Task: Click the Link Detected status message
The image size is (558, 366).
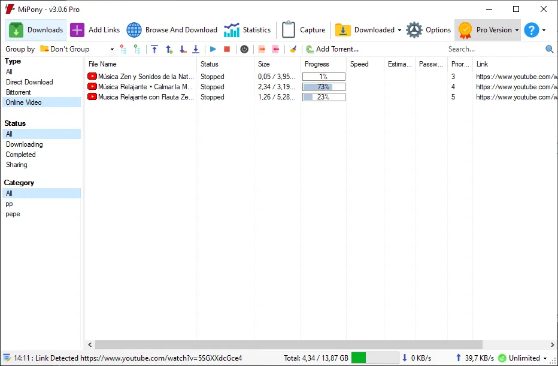Action: tap(128, 358)
